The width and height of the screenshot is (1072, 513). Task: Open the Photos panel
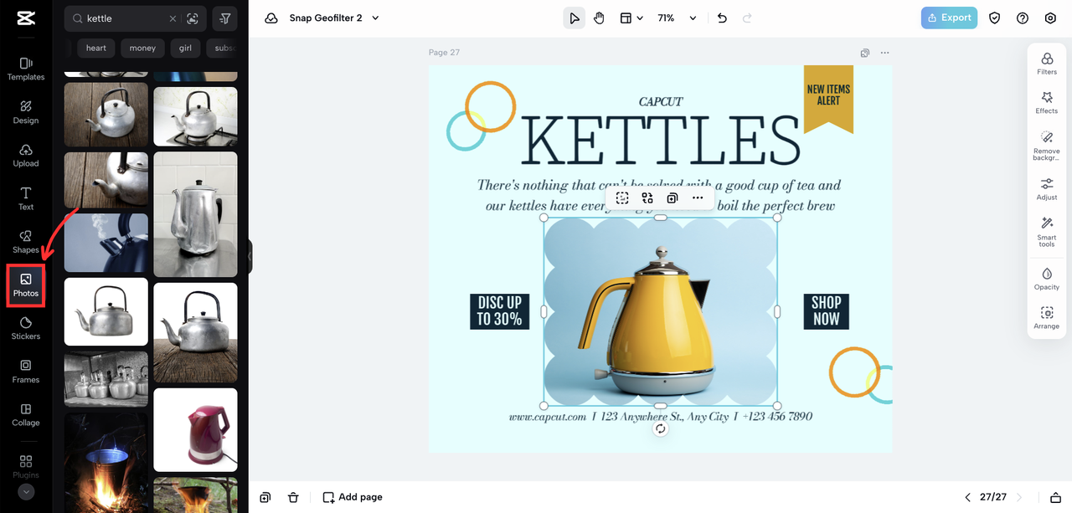(x=26, y=285)
